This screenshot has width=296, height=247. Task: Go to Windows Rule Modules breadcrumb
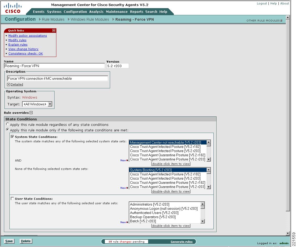click(90, 19)
